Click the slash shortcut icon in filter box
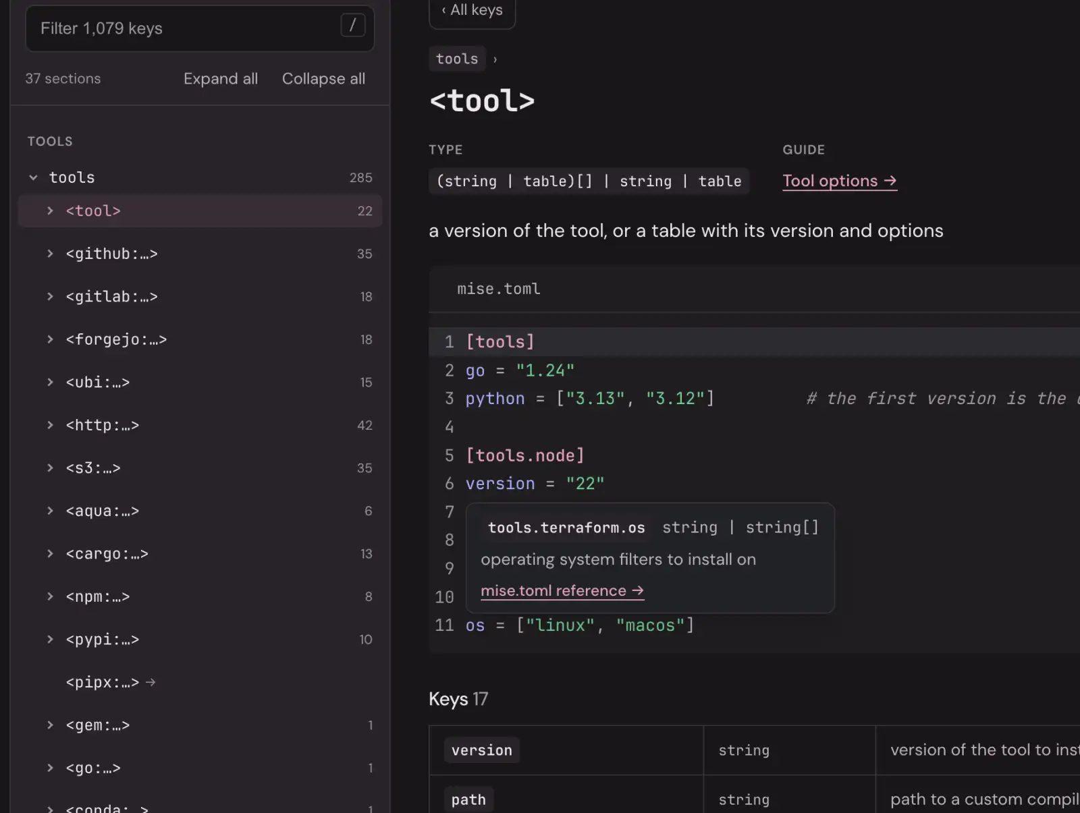Screen dimensions: 1080x813 (x=352, y=26)
